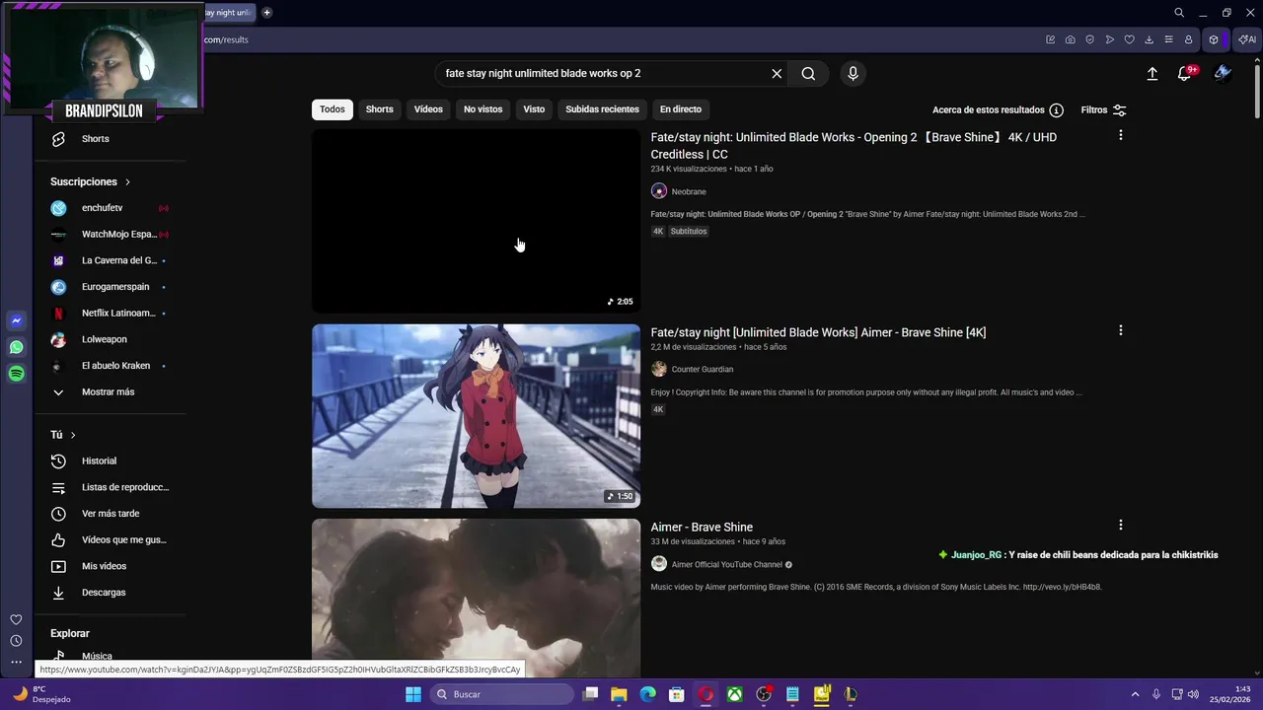Open Opera downloads icon in toolbar
The image size is (1263, 710).
(1149, 39)
